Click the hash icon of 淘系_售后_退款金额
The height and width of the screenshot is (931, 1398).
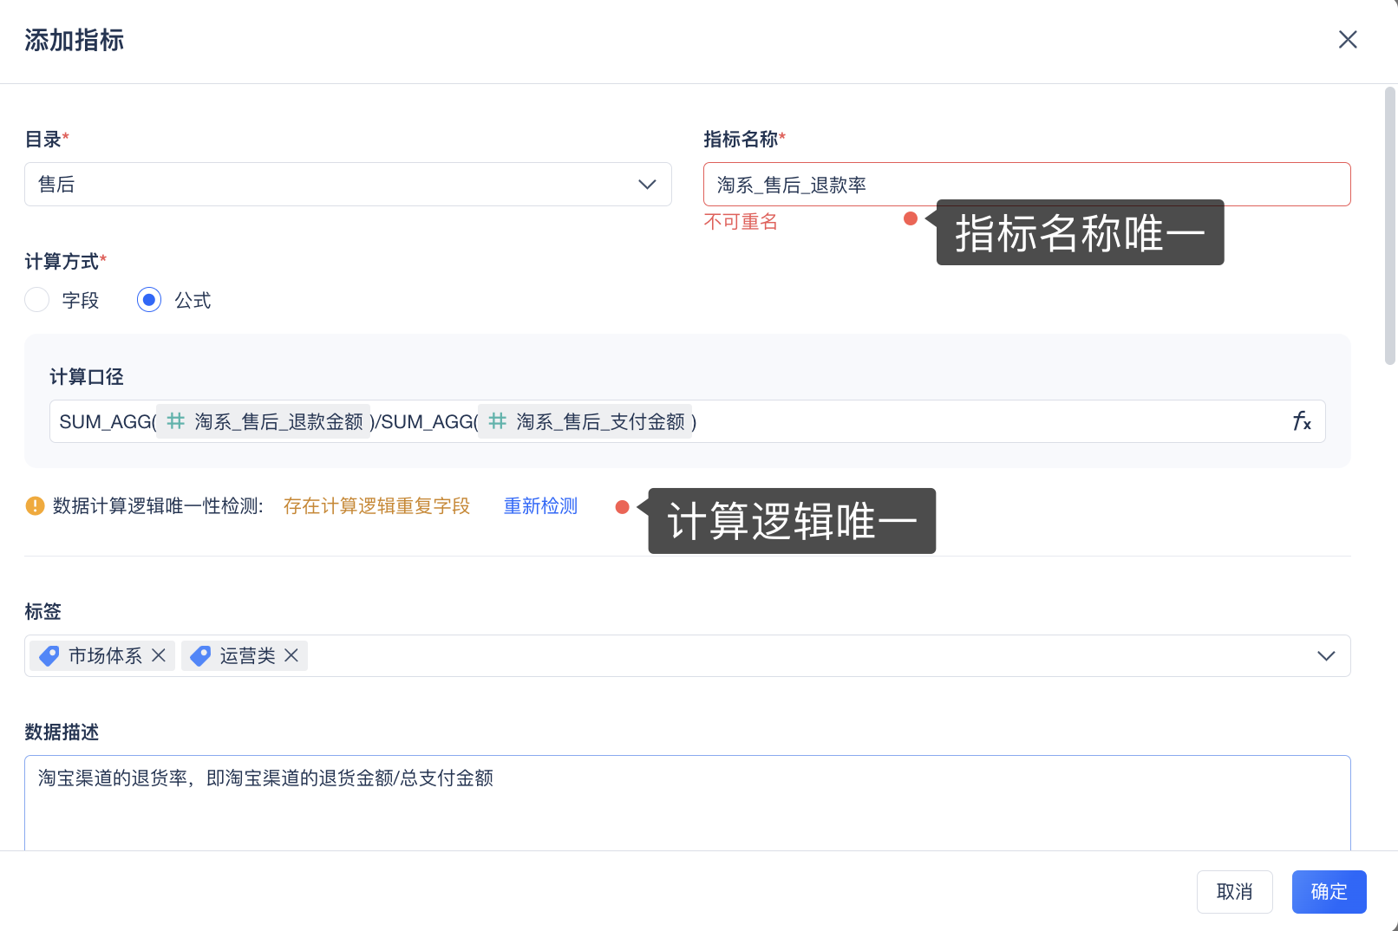(x=176, y=421)
